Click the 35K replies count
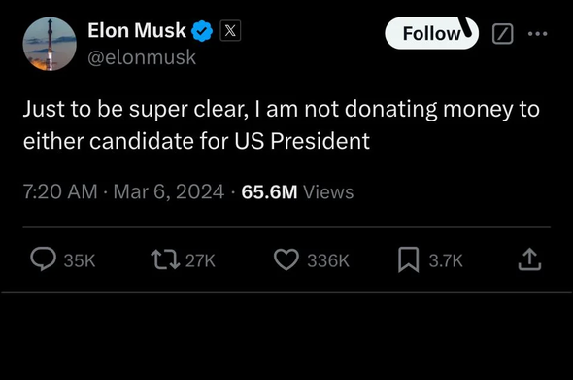573x380 pixels. (80, 260)
